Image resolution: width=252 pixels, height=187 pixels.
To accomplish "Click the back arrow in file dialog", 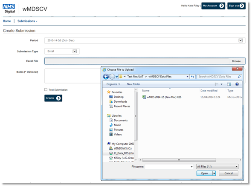I will pos(106,77).
